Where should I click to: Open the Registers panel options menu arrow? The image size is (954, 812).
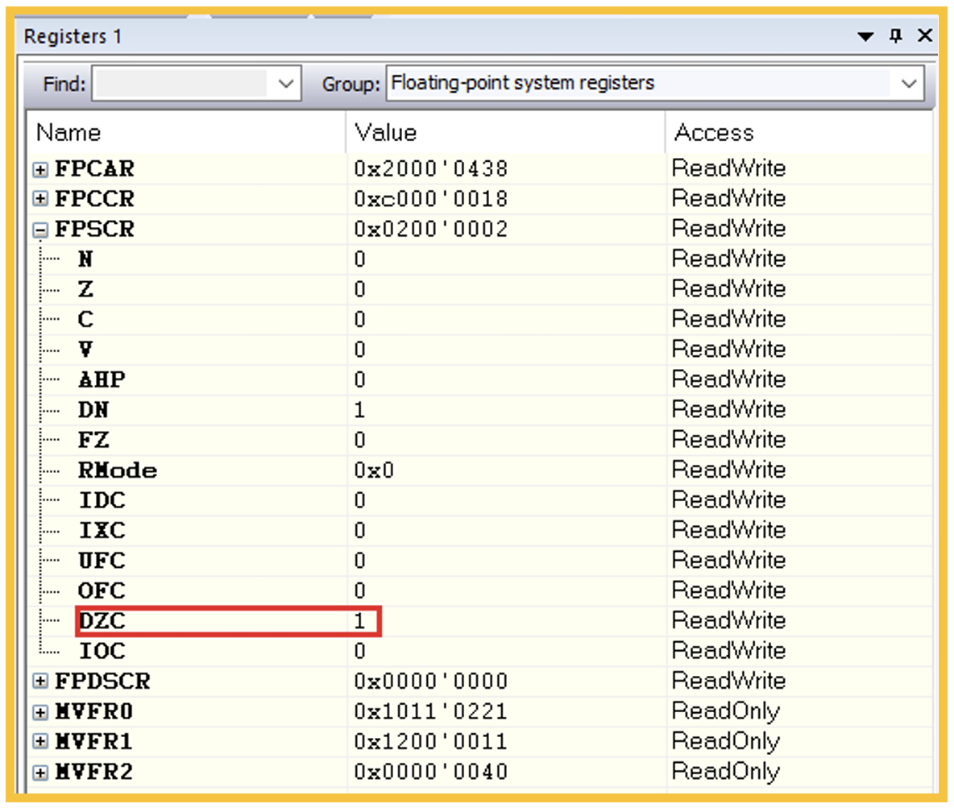(865, 37)
